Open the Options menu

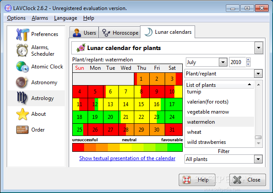point(16,18)
